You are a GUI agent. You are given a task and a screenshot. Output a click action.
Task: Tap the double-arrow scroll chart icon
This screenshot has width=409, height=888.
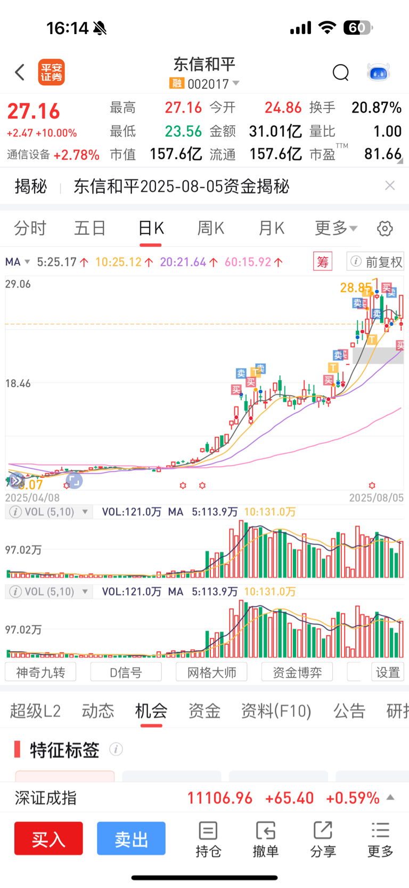coord(17,481)
